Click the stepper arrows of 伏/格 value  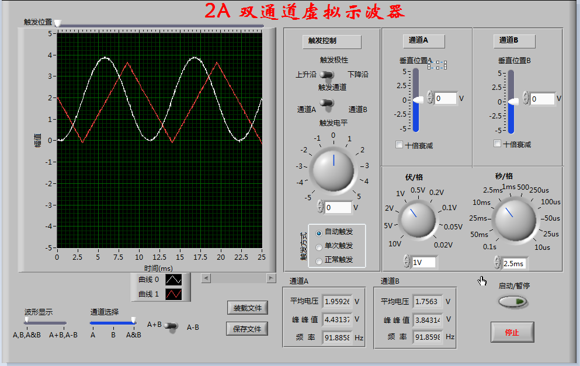[407, 261]
